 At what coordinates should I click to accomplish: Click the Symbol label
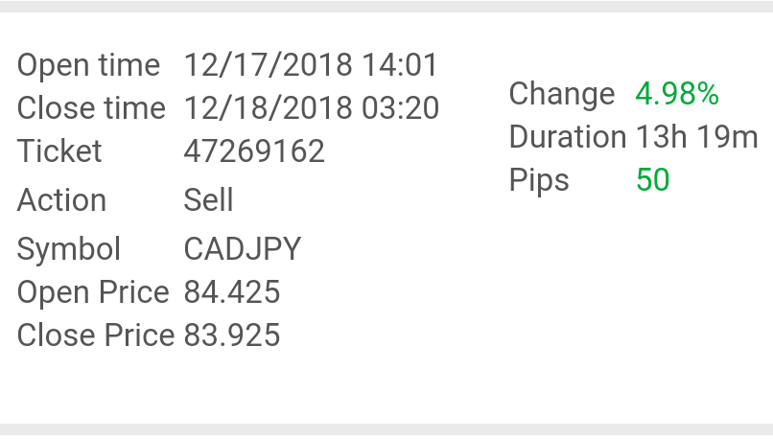point(69,249)
